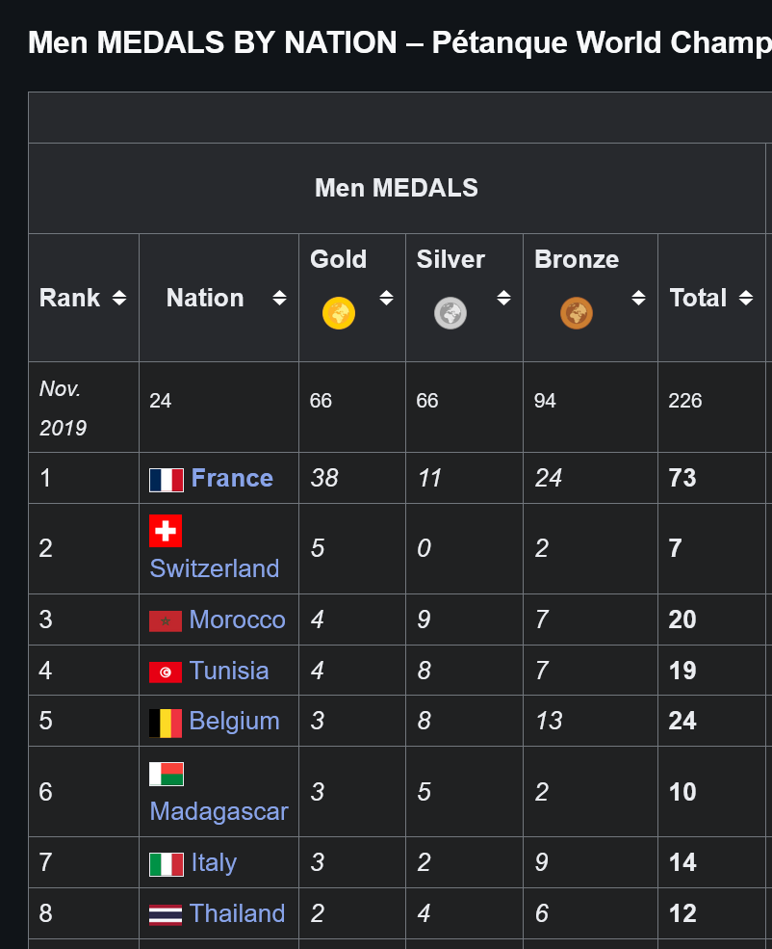Click the Morocco flag icon

[x=166, y=621]
